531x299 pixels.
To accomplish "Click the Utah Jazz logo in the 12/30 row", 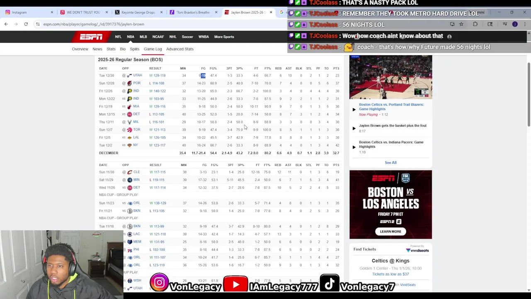I will tap(129, 76).
